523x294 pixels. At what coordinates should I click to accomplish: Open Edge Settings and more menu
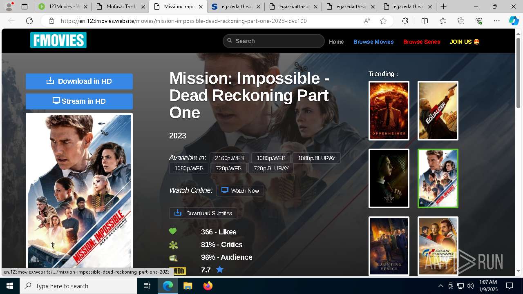(x=497, y=21)
